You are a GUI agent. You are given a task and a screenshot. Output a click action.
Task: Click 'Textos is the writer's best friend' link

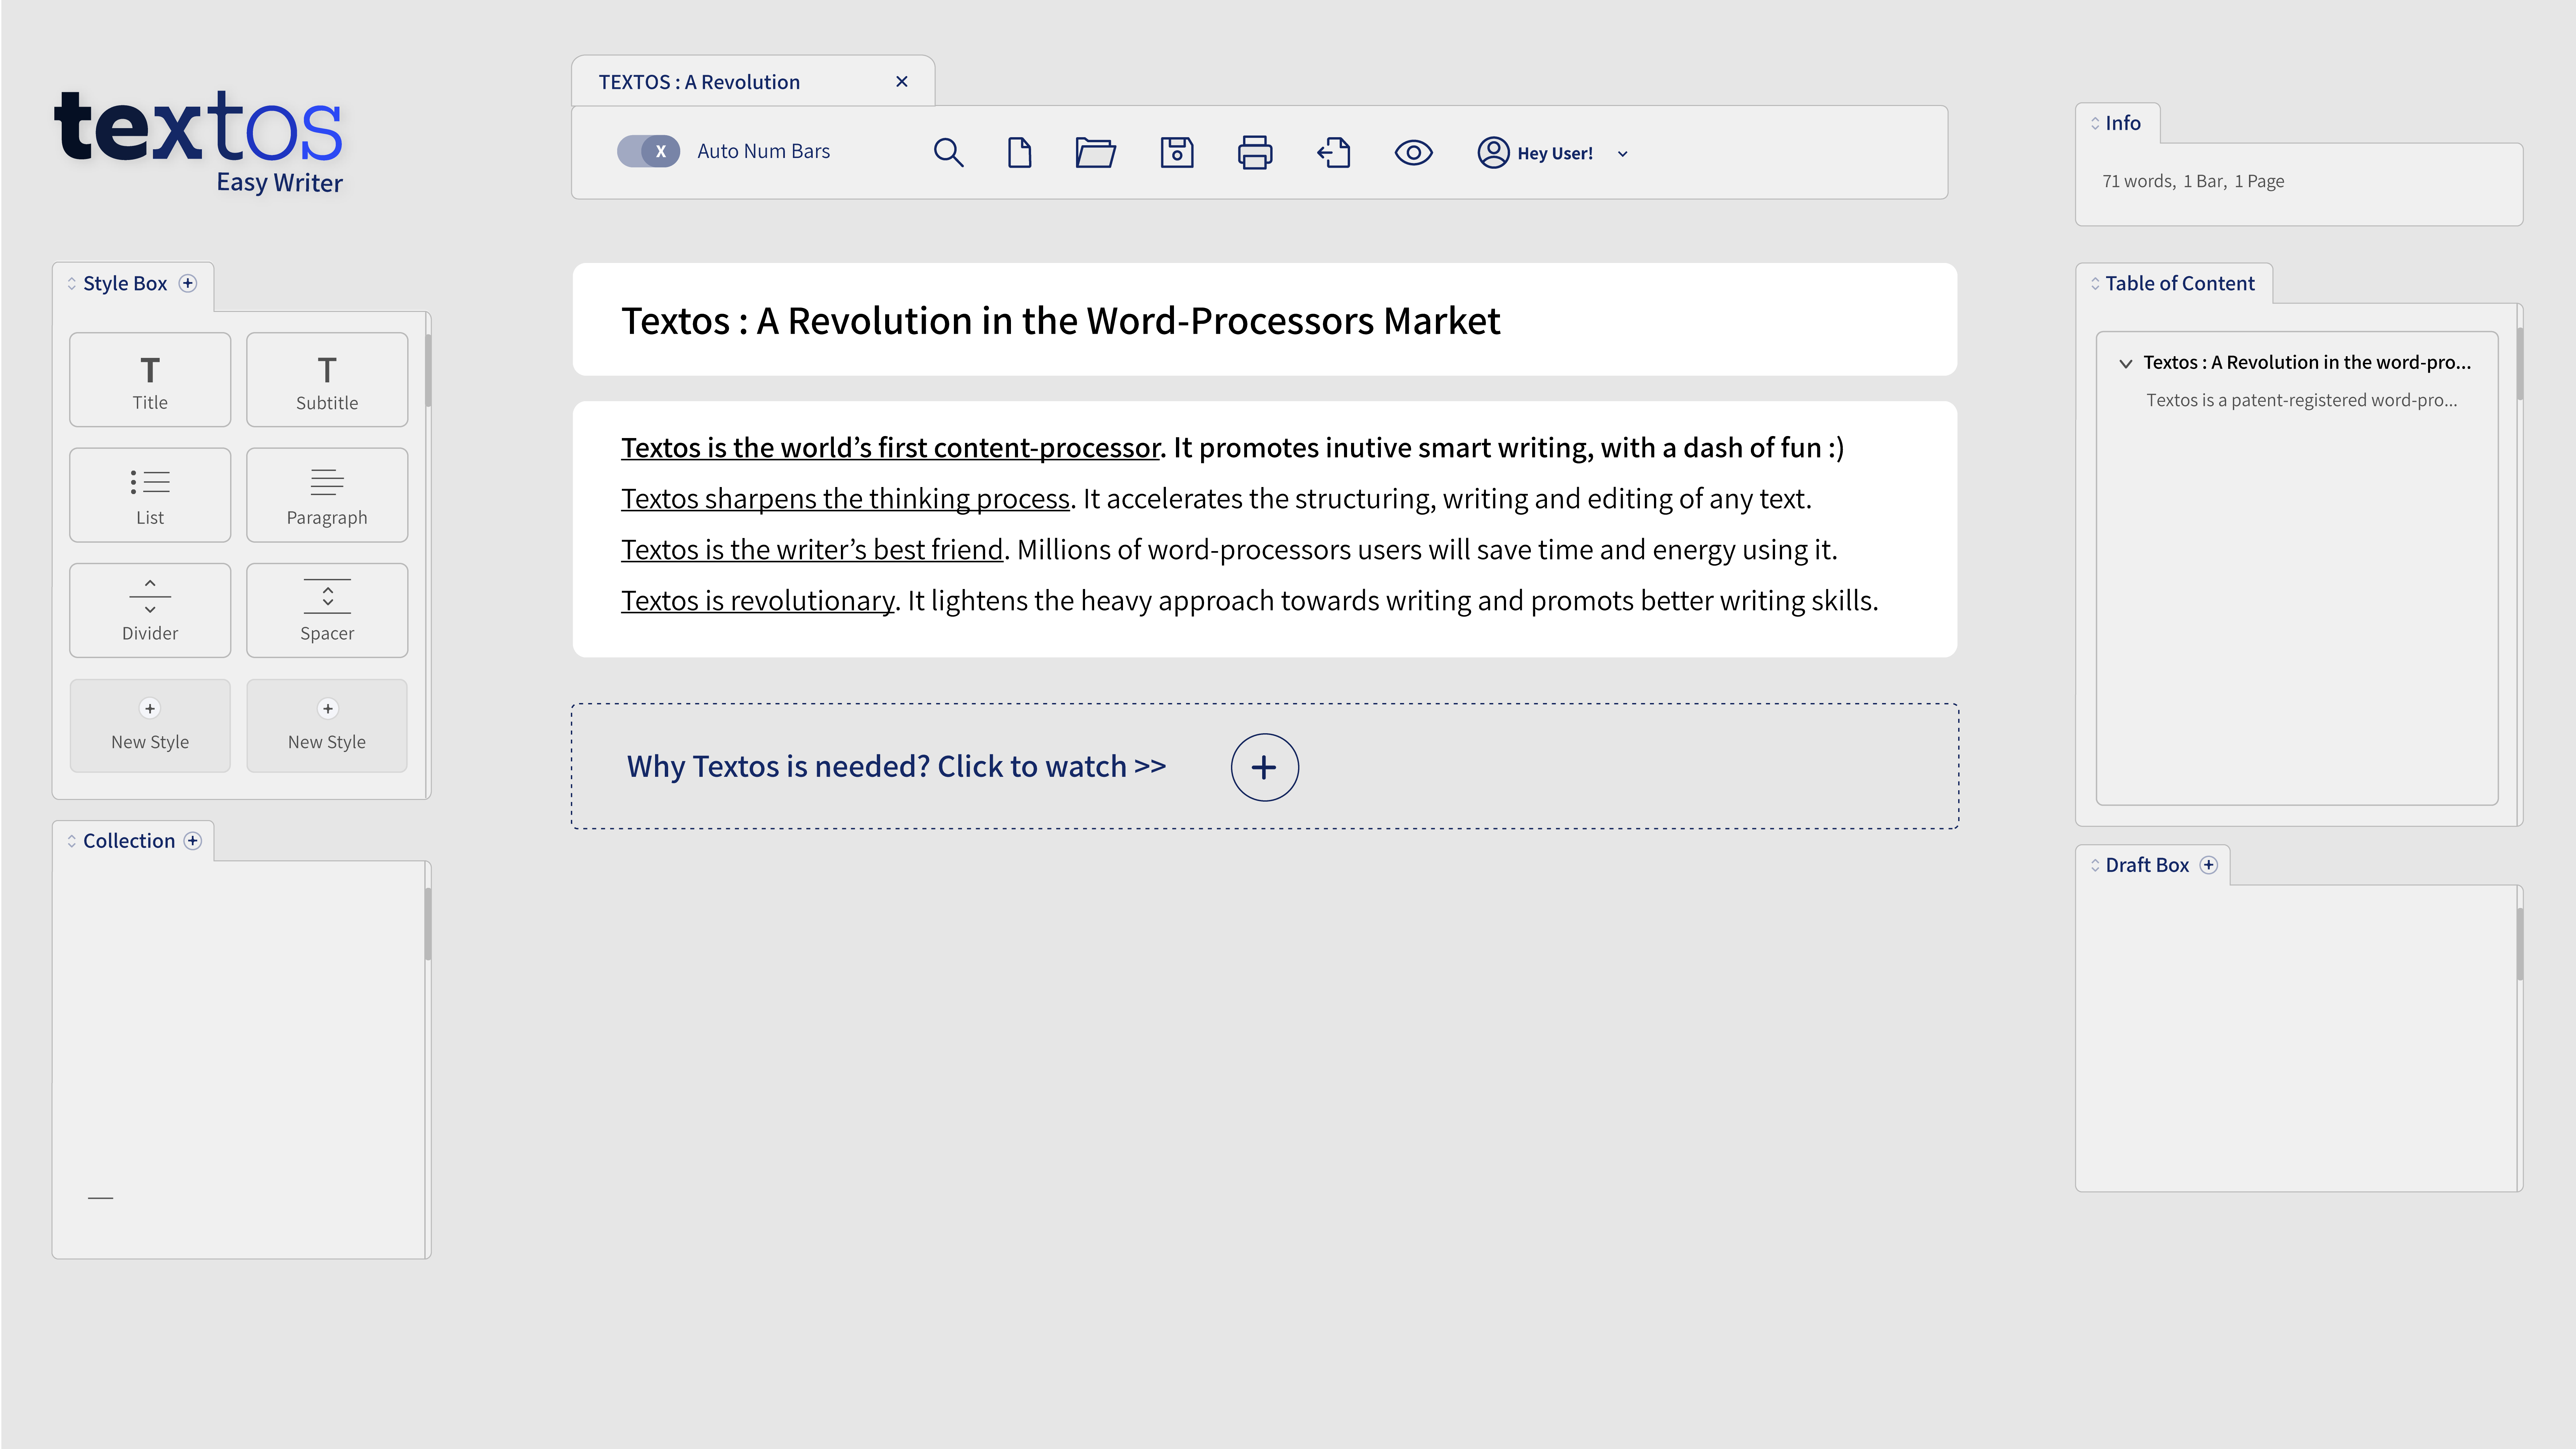click(812, 550)
